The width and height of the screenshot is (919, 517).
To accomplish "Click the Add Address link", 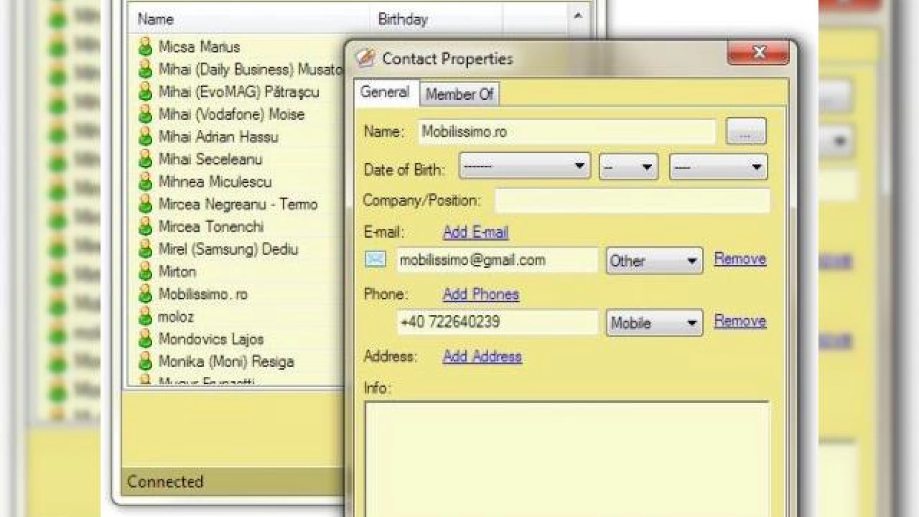I will click(x=482, y=356).
